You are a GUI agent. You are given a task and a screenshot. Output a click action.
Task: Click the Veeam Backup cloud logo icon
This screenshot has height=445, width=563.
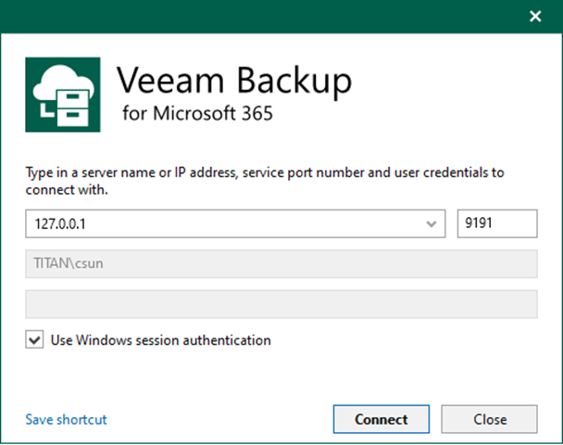(x=62, y=94)
